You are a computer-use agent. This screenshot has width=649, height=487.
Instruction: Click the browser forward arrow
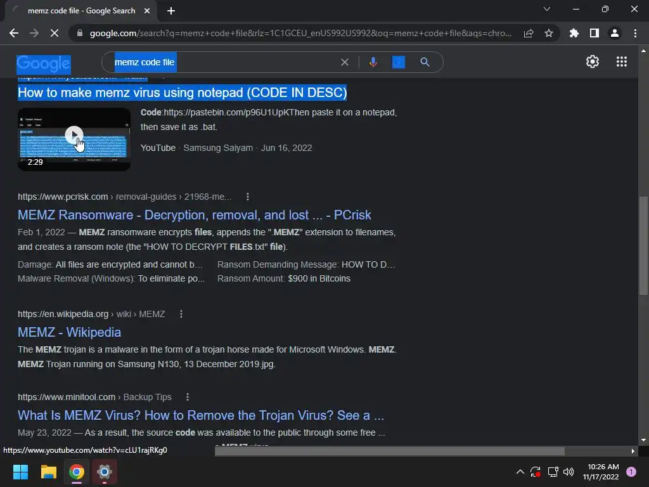click(34, 33)
